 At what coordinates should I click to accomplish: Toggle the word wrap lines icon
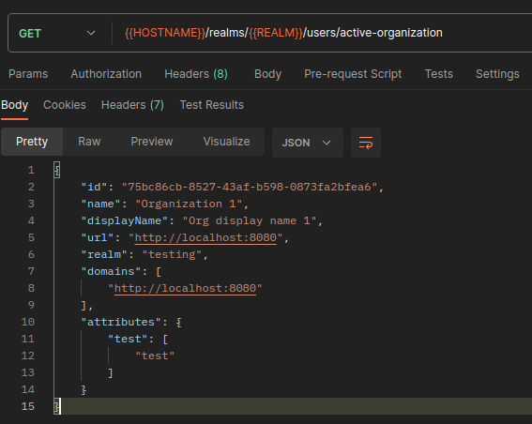[366, 143]
